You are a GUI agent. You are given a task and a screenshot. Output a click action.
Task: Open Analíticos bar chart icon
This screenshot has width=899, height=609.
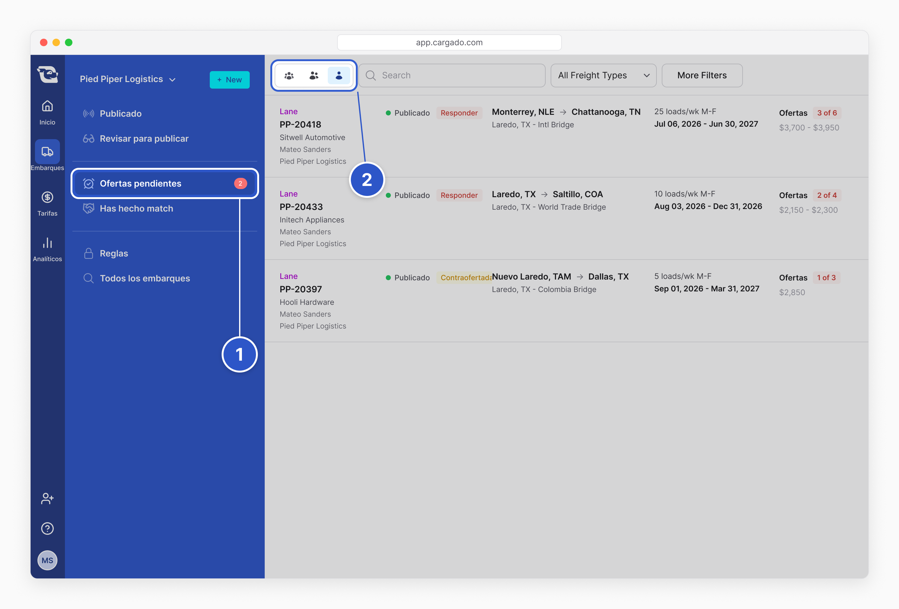[x=47, y=243]
